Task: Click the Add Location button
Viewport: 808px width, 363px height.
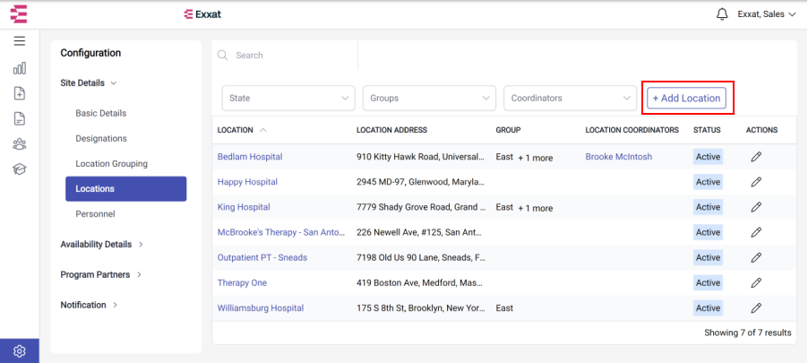Action: pyautogui.click(x=686, y=98)
